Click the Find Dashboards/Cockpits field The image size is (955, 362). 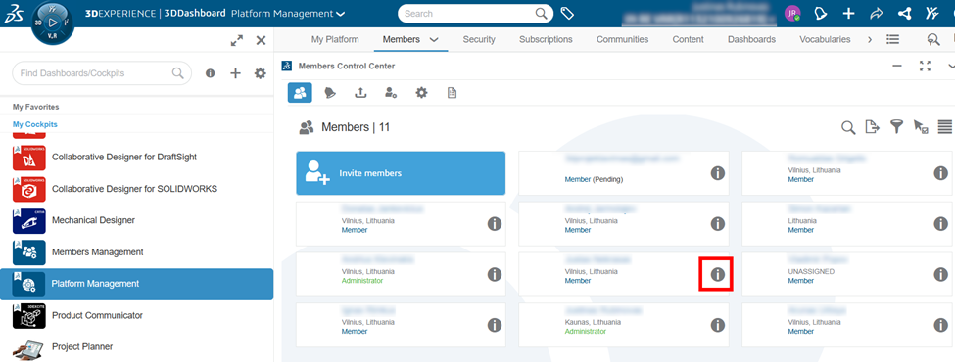102,73
